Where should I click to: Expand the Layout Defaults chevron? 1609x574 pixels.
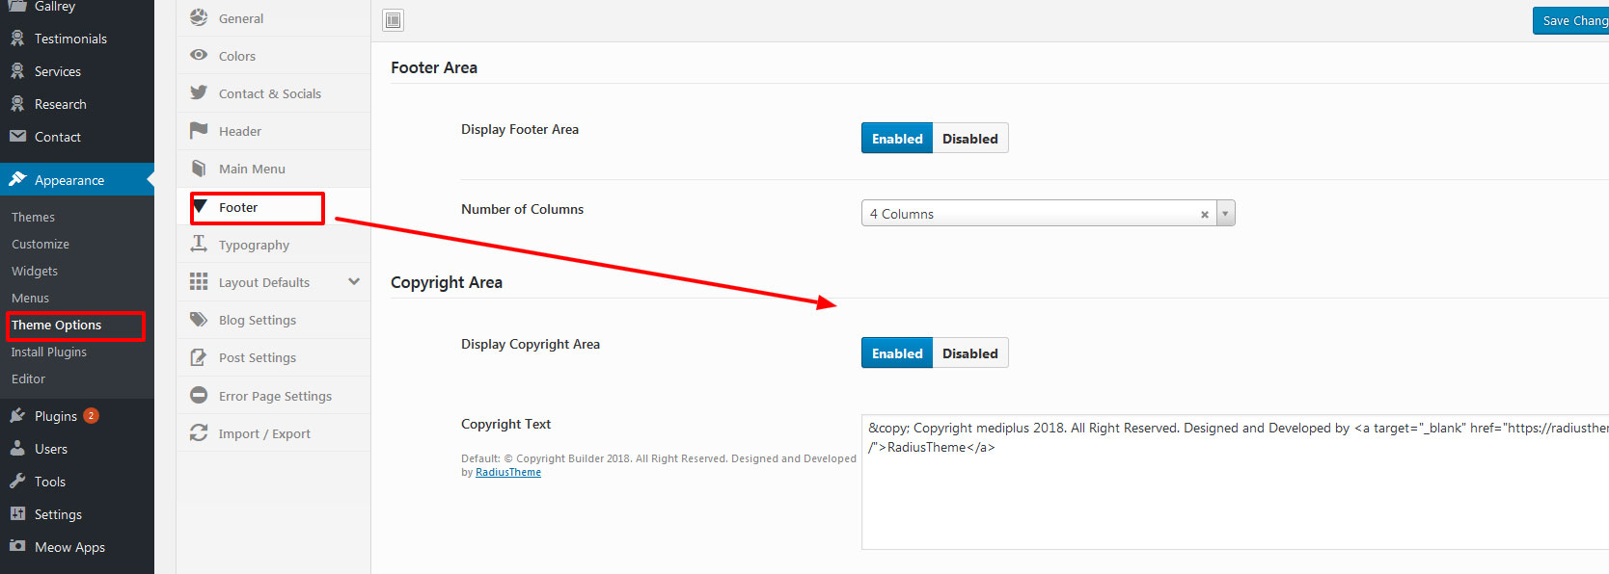(x=354, y=281)
